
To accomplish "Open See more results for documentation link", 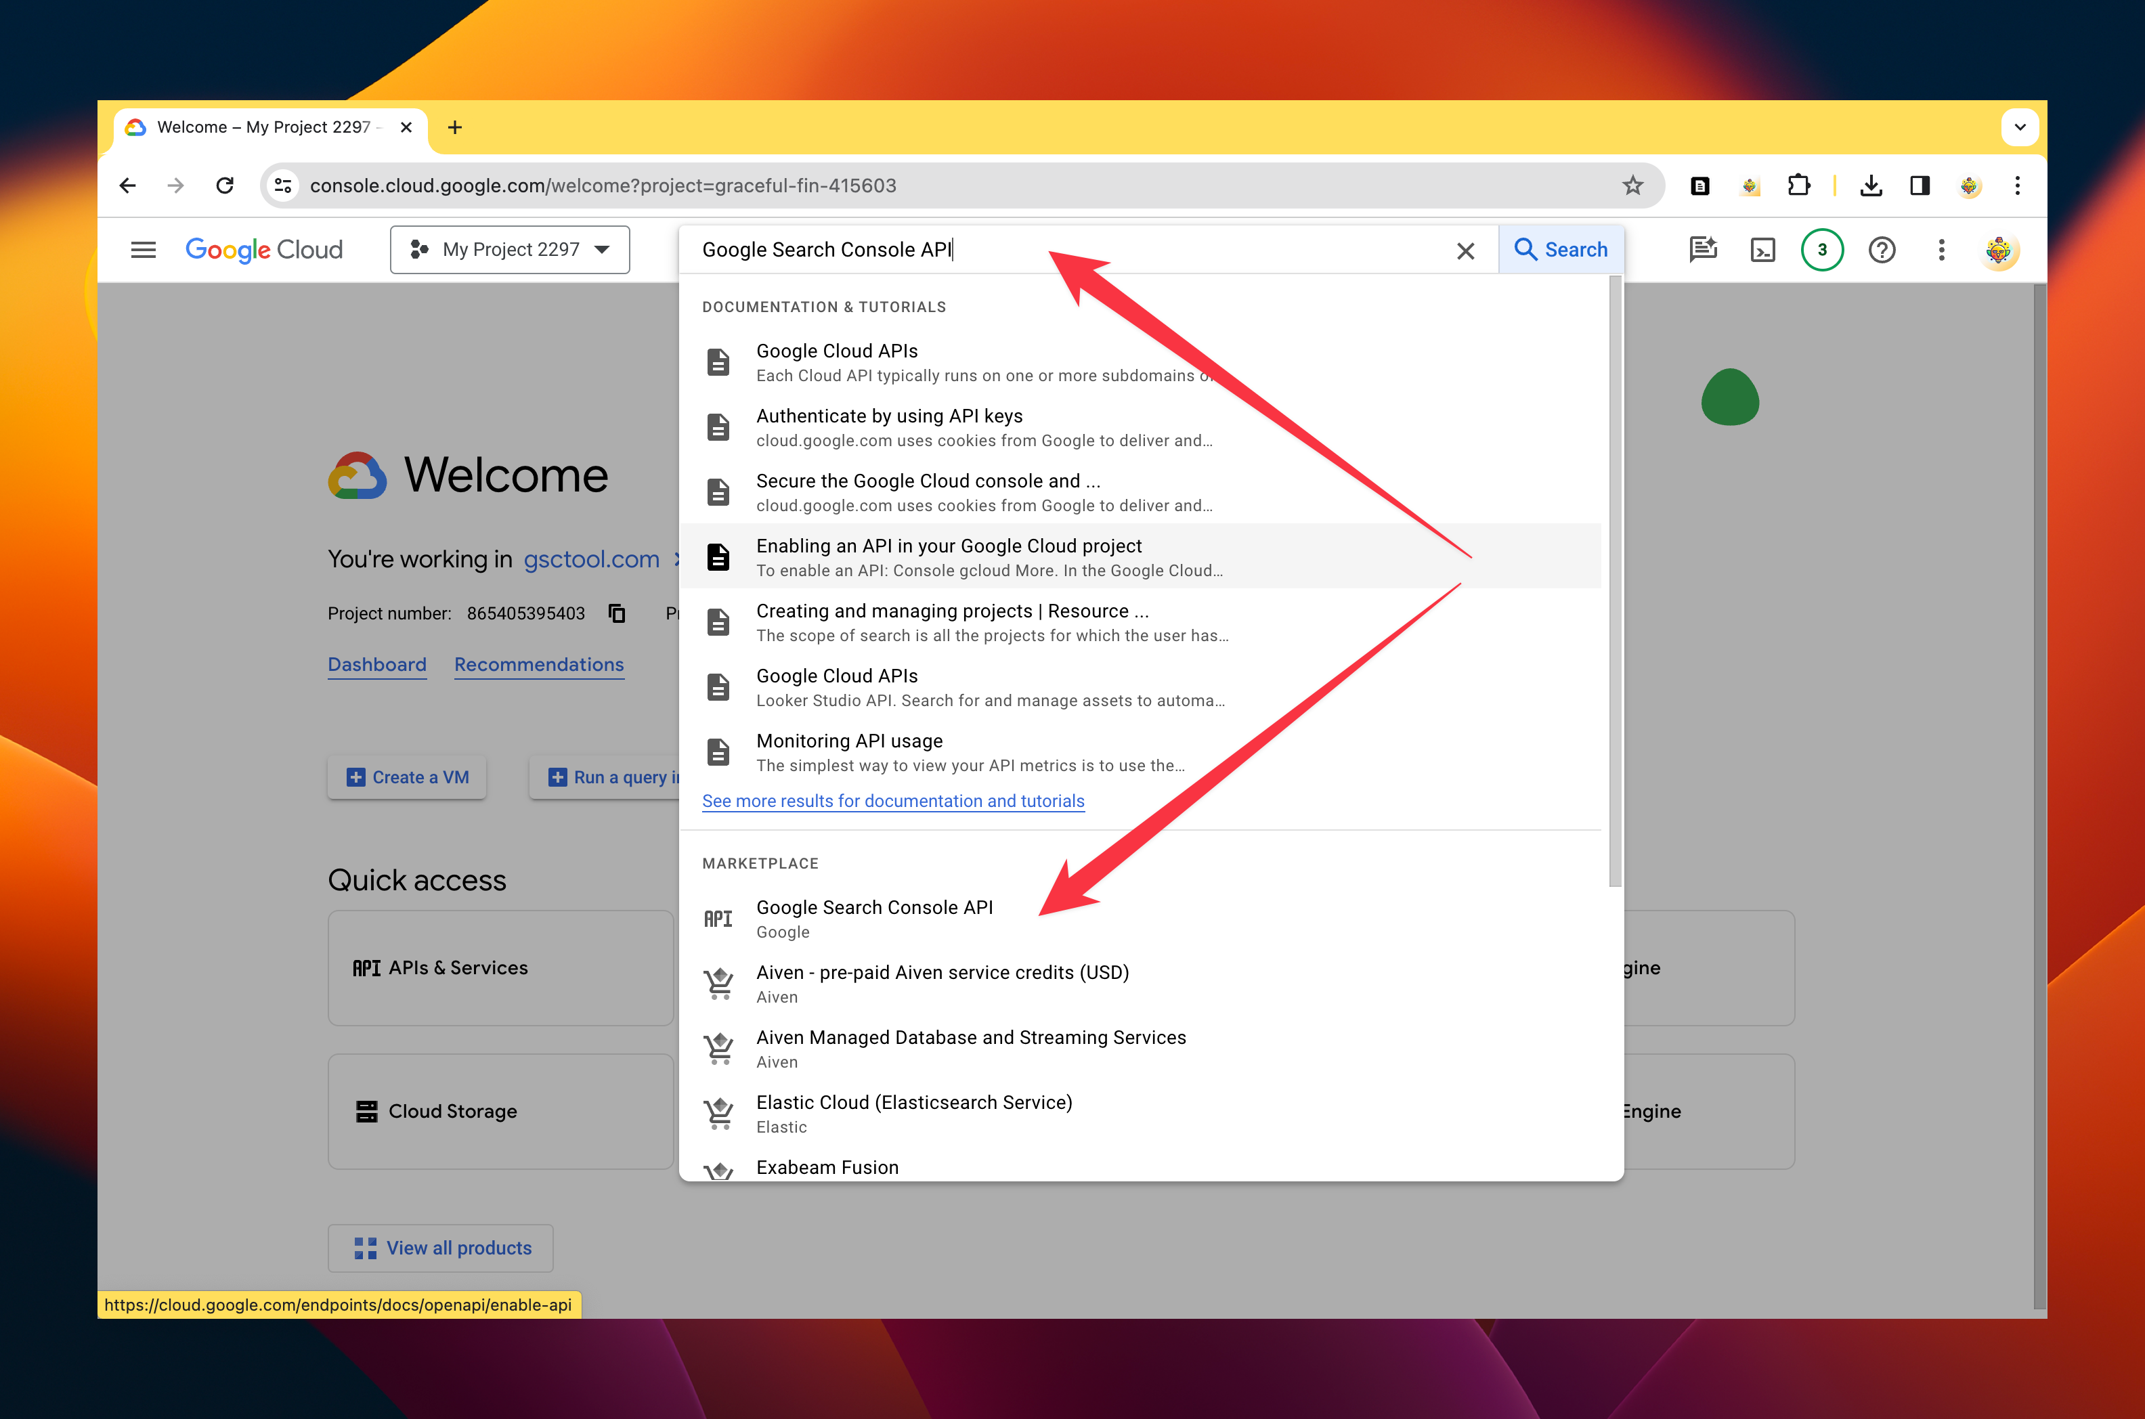I will pos(892,801).
